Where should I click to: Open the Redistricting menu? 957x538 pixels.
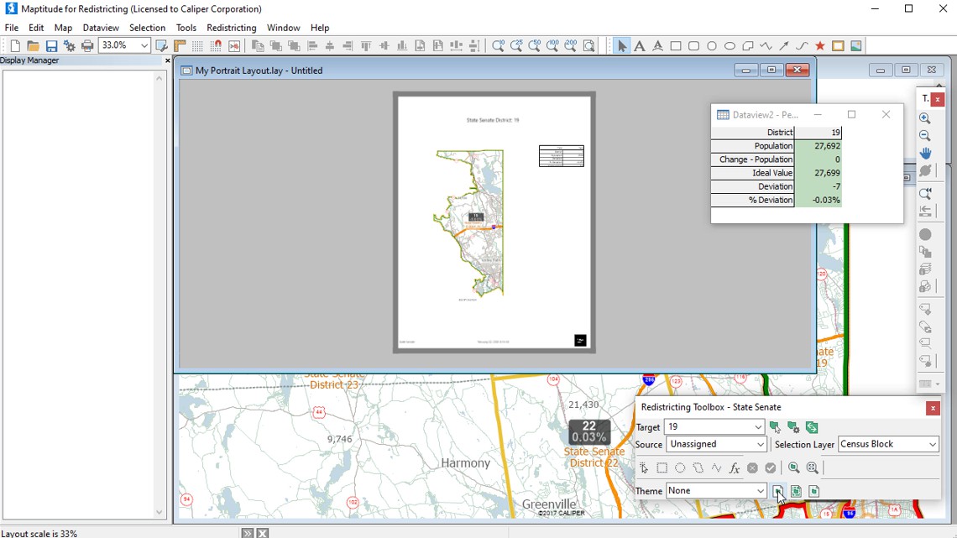[x=231, y=28]
